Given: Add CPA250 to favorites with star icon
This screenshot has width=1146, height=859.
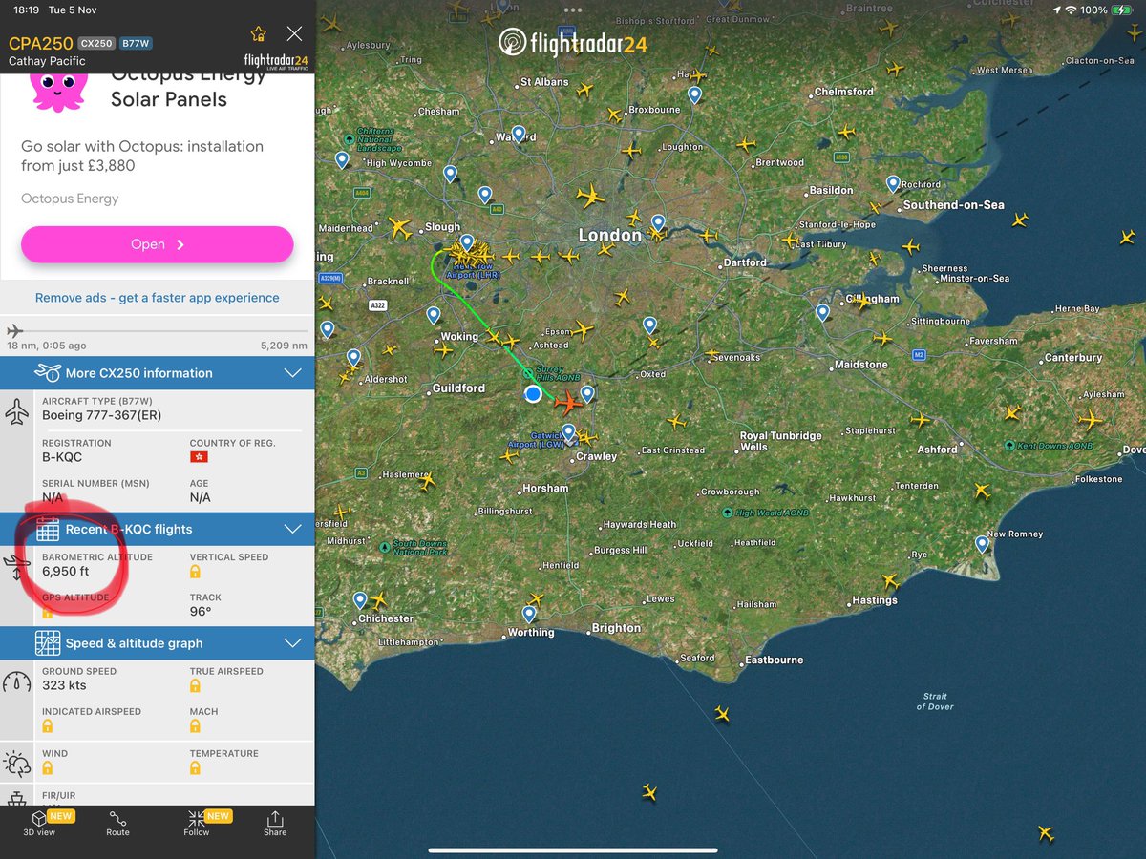Looking at the screenshot, I should click(x=258, y=34).
